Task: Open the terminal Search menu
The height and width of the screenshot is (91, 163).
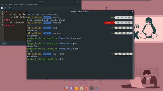Action: coord(43,15)
